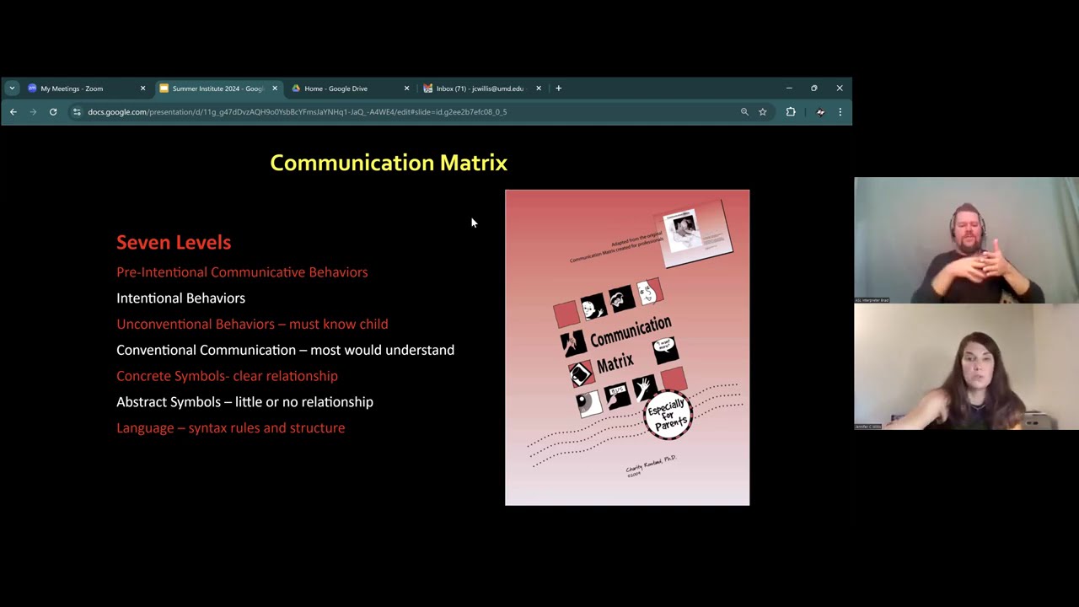Viewport: 1079px width, 607px height.
Task: Select the Summer Institute 2024 tab
Action: tap(217, 88)
